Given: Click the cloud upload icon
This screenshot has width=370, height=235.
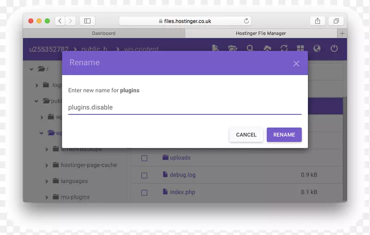Looking at the screenshot, I should tap(267, 48).
